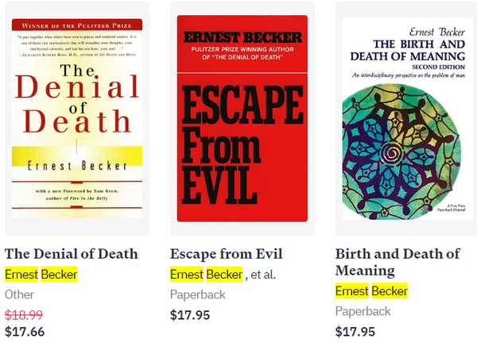Click the $17.66 sale price
The height and width of the screenshot is (350, 477).
point(25,332)
